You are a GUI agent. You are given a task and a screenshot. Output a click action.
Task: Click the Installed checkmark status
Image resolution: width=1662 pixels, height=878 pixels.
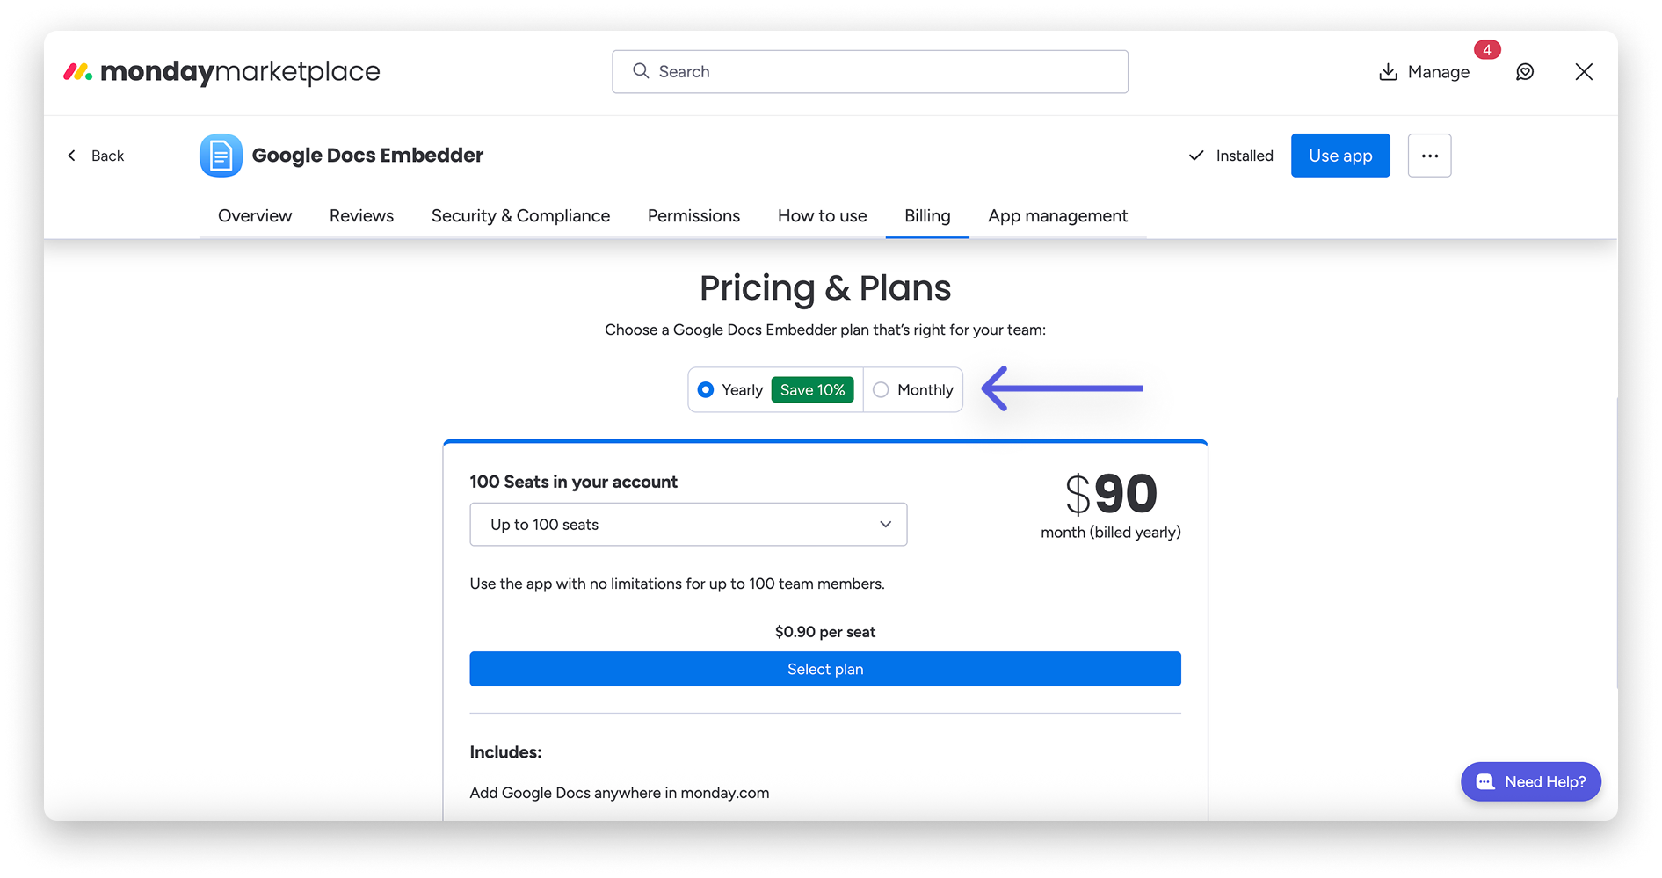1230,156
